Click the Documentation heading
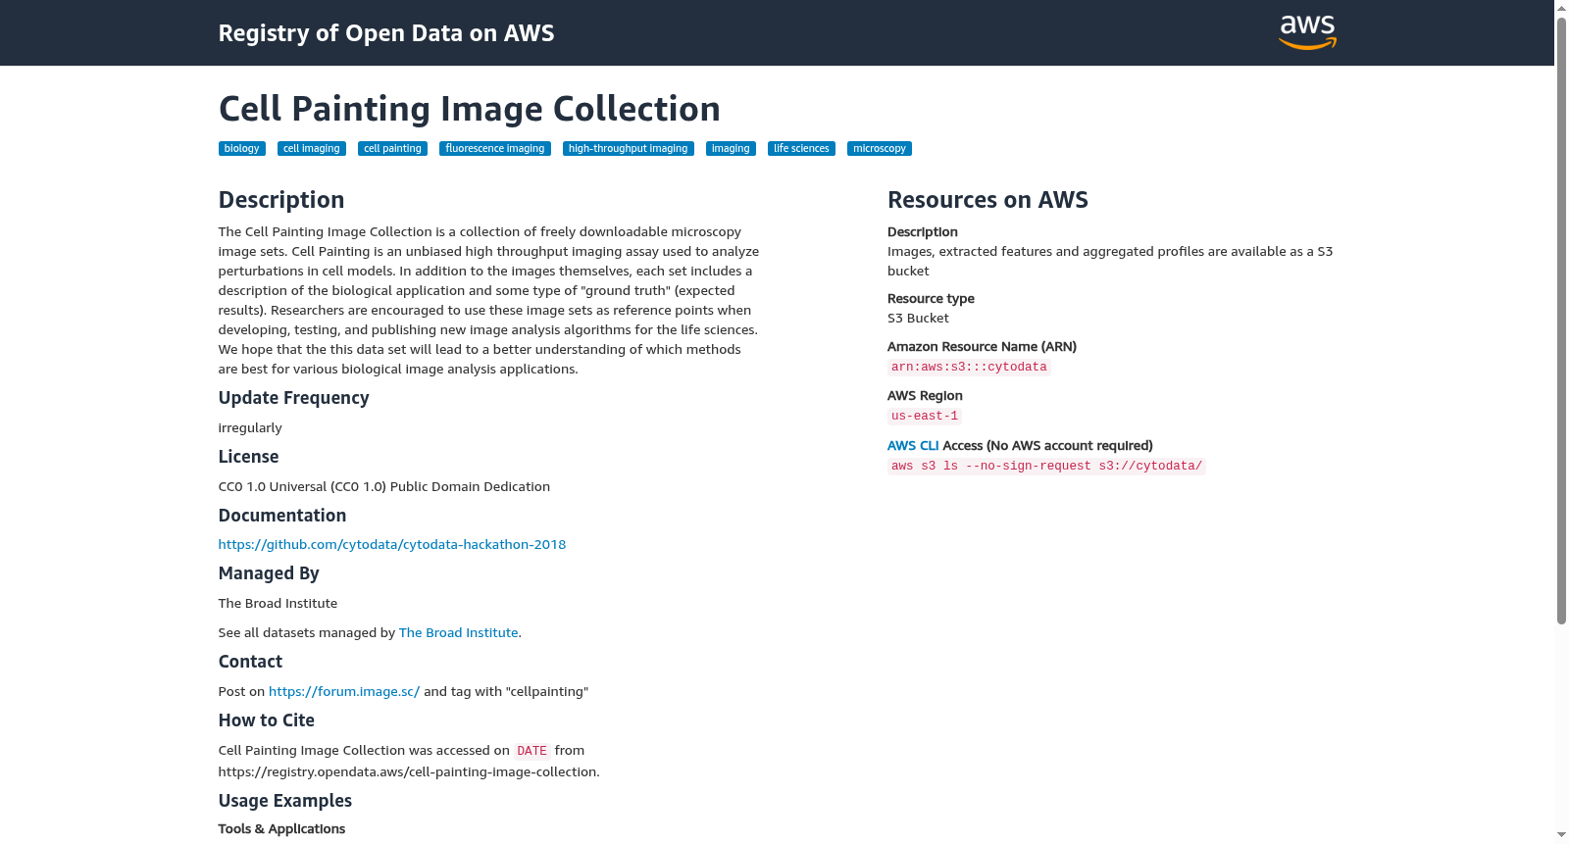 pos(282,516)
